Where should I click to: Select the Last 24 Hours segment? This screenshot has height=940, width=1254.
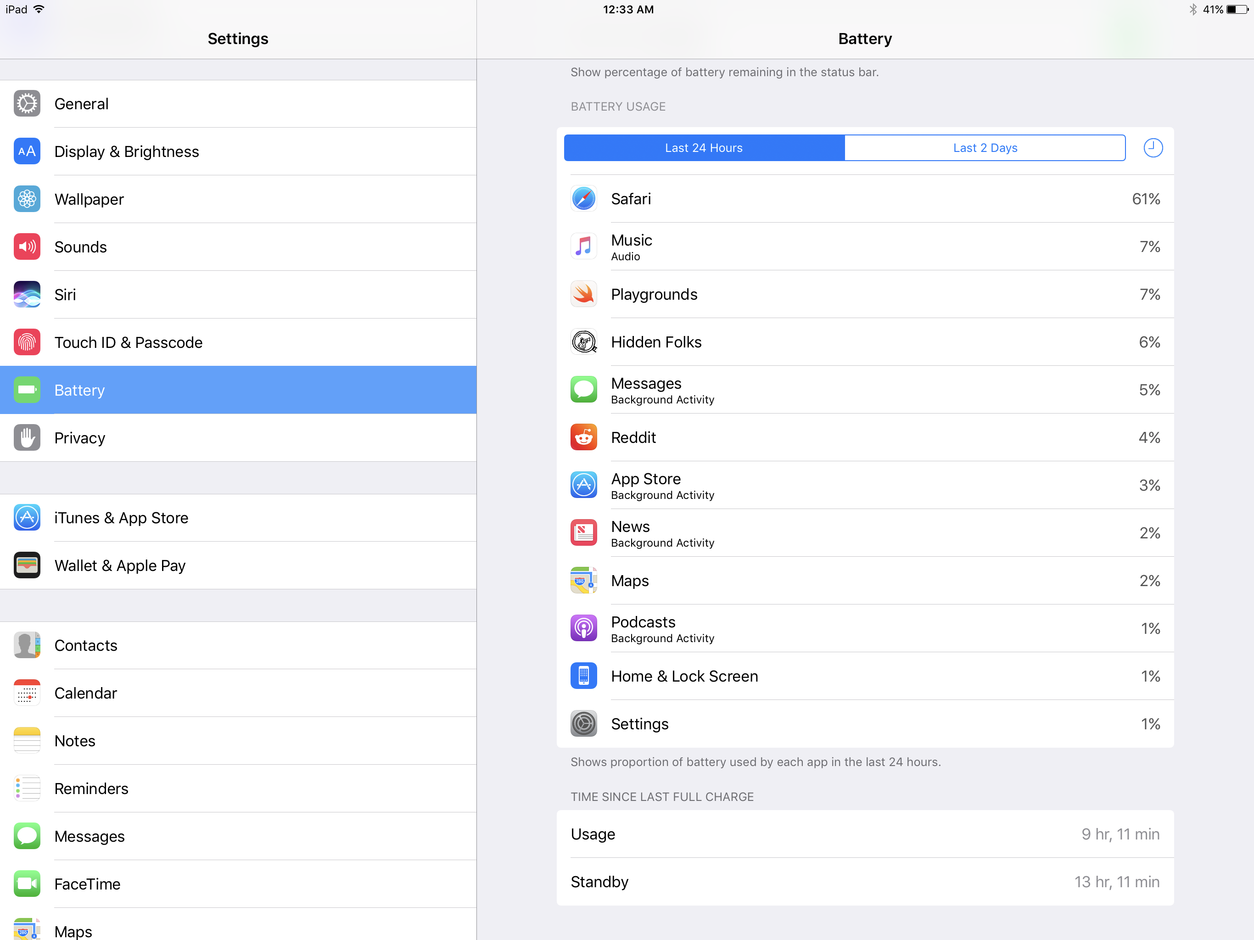[x=704, y=148]
